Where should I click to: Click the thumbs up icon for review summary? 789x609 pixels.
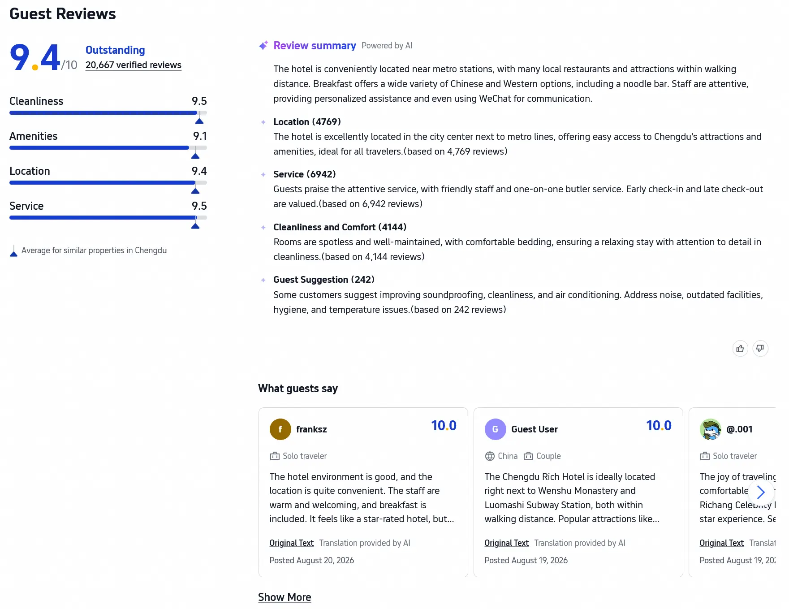(x=740, y=349)
